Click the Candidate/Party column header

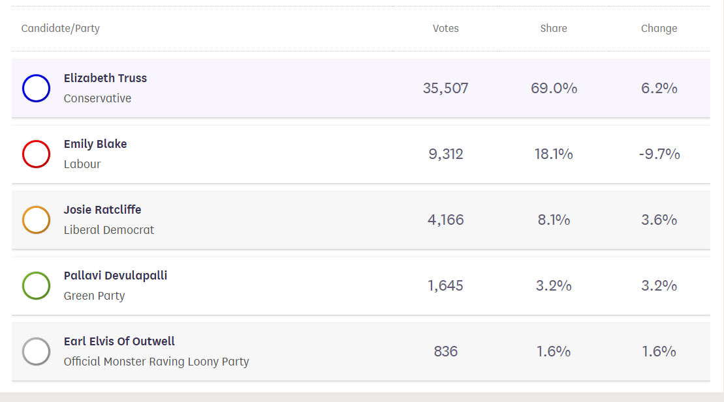click(x=61, y=29)
